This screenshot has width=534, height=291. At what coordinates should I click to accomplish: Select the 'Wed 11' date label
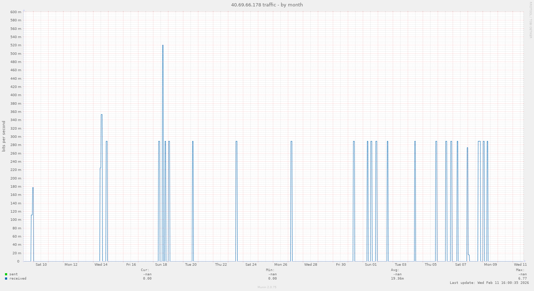[x=520, y=264]
